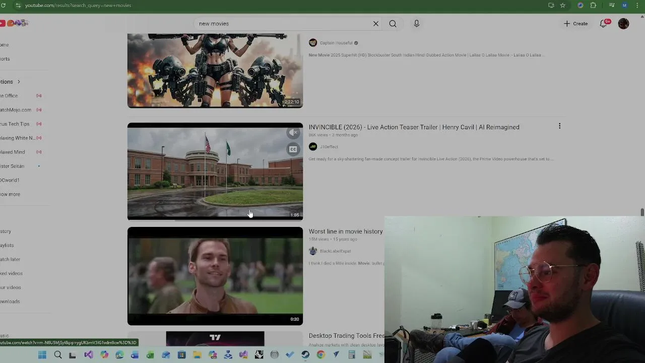This screenshot has height=363, width=645.
Task: Open the install app icon in the address bar
Action: tap(551, 5)
